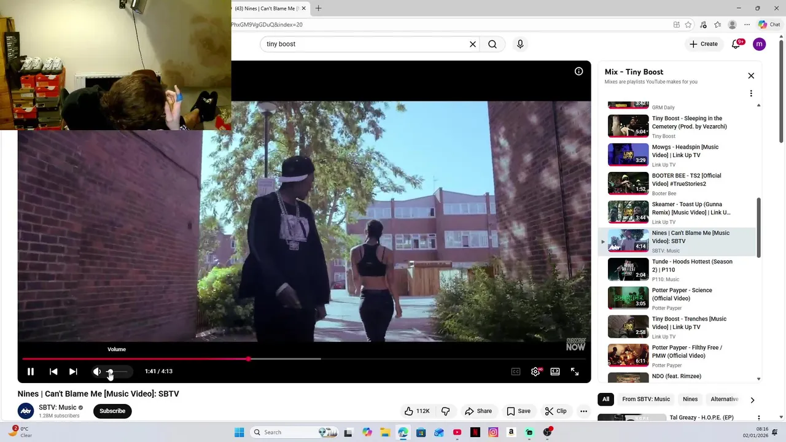
Task: Play 'Skeamer - Toast Up' in playlist
Action: click(x=679, y=212)
